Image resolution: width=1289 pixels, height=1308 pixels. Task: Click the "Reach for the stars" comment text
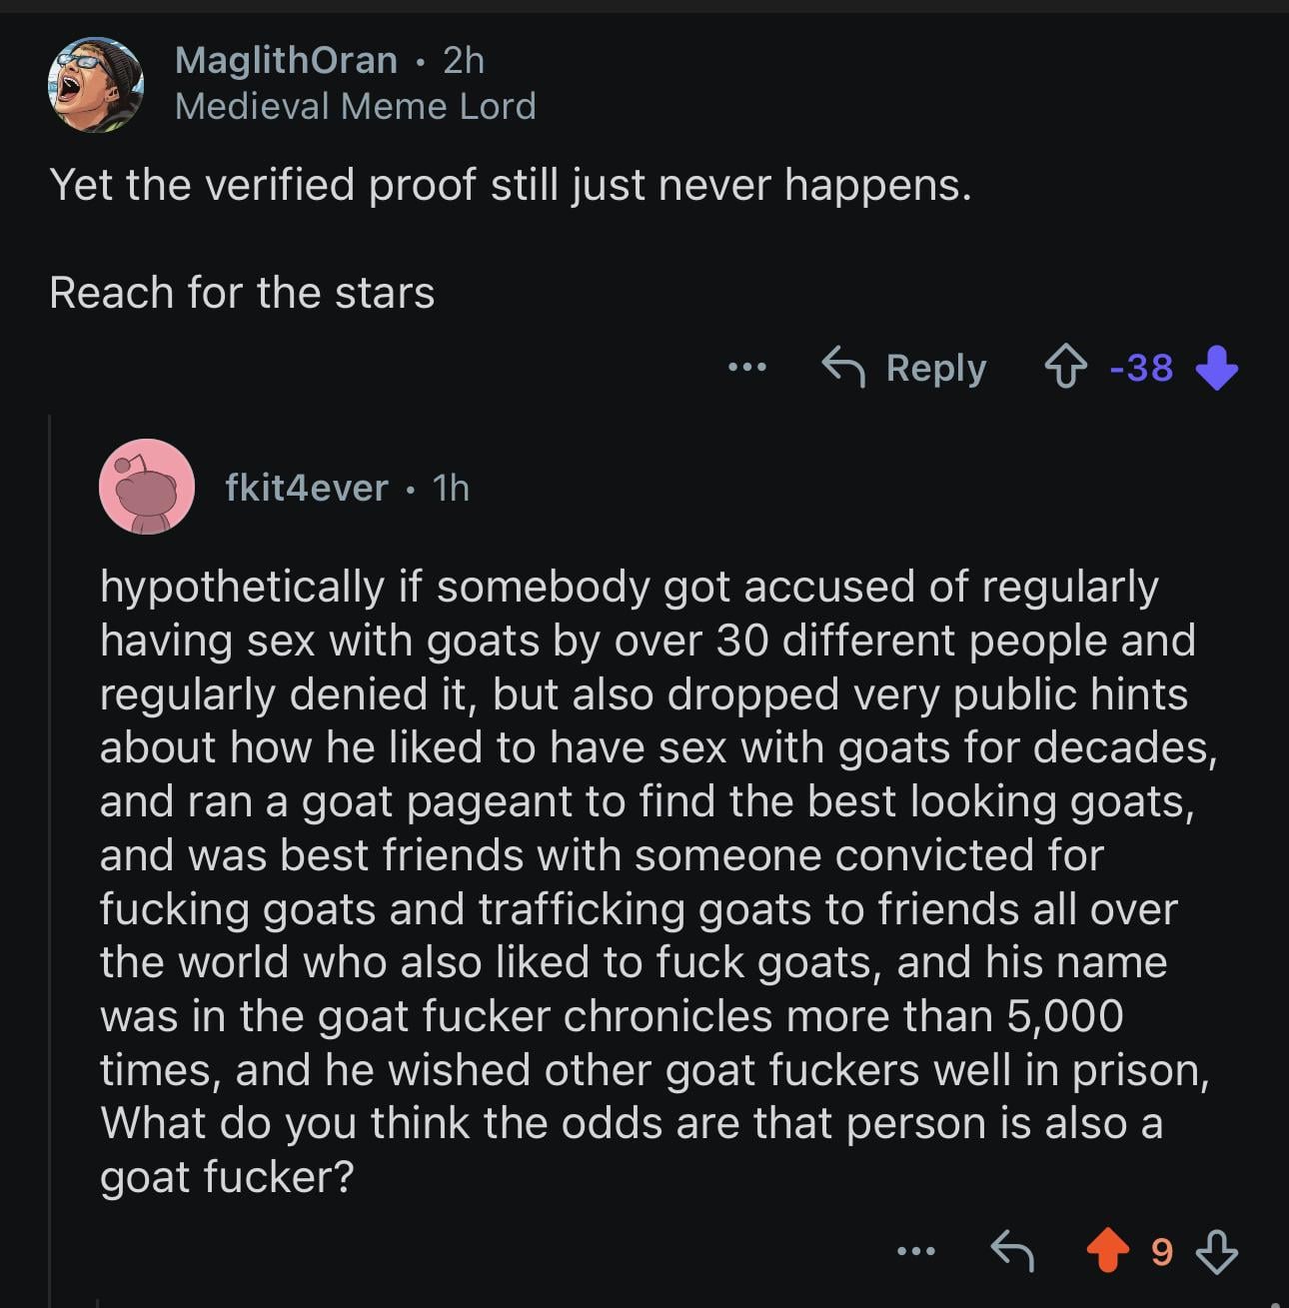[x=242, y=293]
